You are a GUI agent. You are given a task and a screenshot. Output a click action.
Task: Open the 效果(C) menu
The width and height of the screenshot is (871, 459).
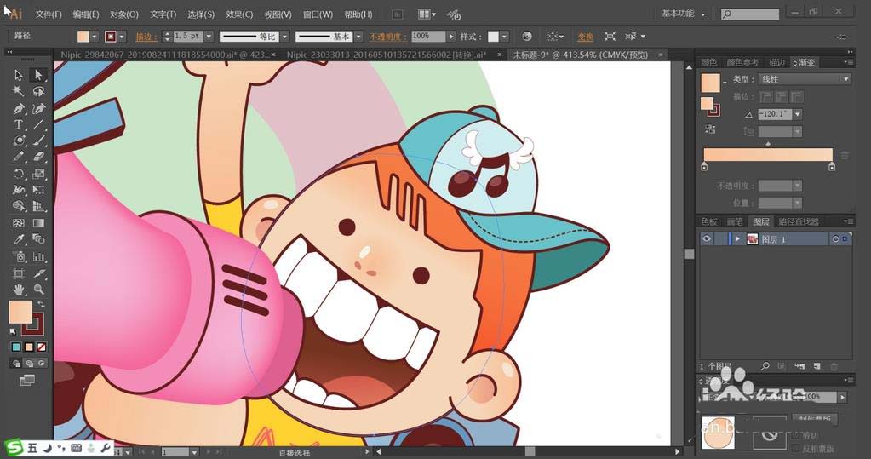click(239, 14)
